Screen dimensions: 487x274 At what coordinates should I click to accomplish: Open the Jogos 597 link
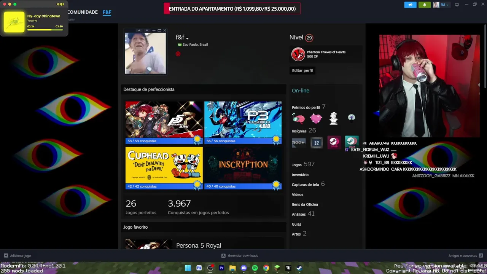(303, 164)
